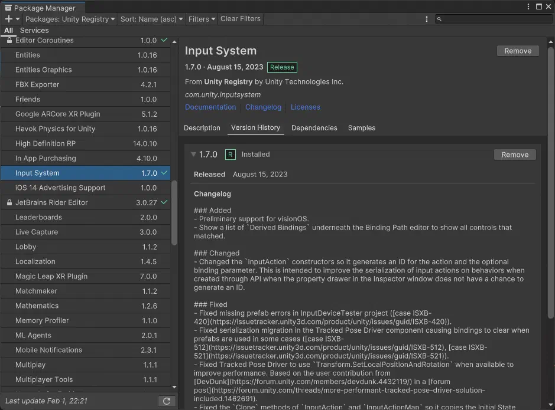Focus the package search field
The height and width of the screenshot is (410, 555).
[494, 19]
